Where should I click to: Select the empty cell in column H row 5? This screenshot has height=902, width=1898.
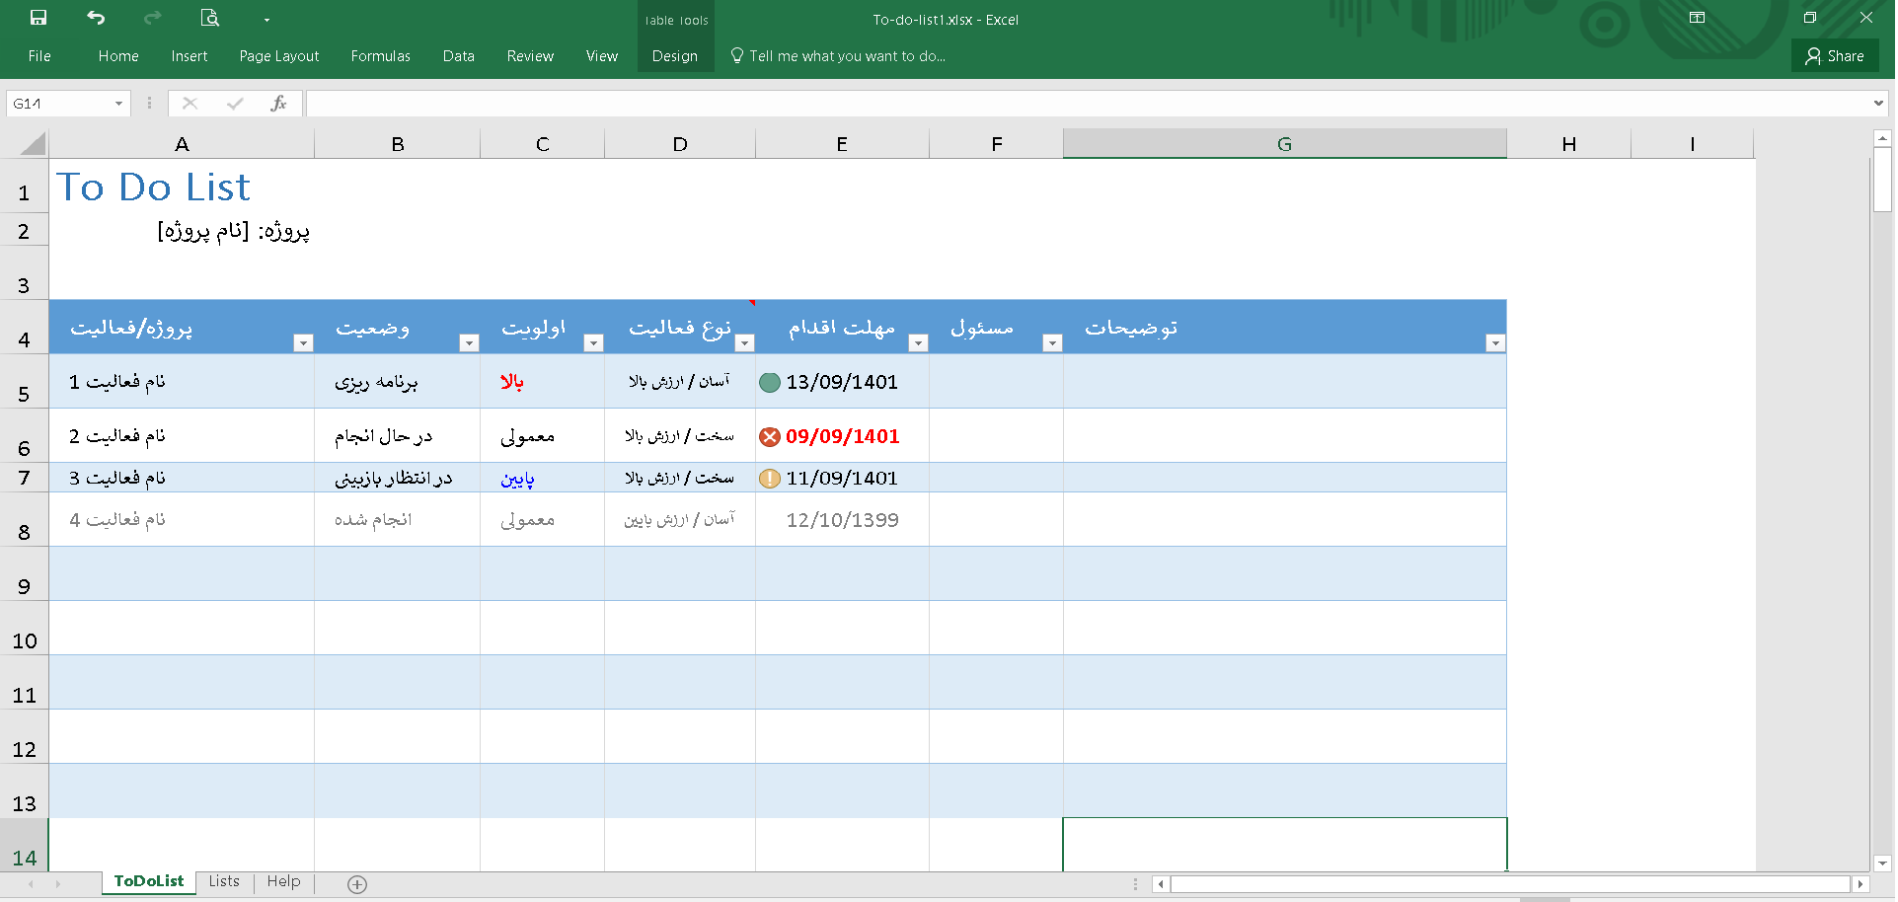point(1569,382)
